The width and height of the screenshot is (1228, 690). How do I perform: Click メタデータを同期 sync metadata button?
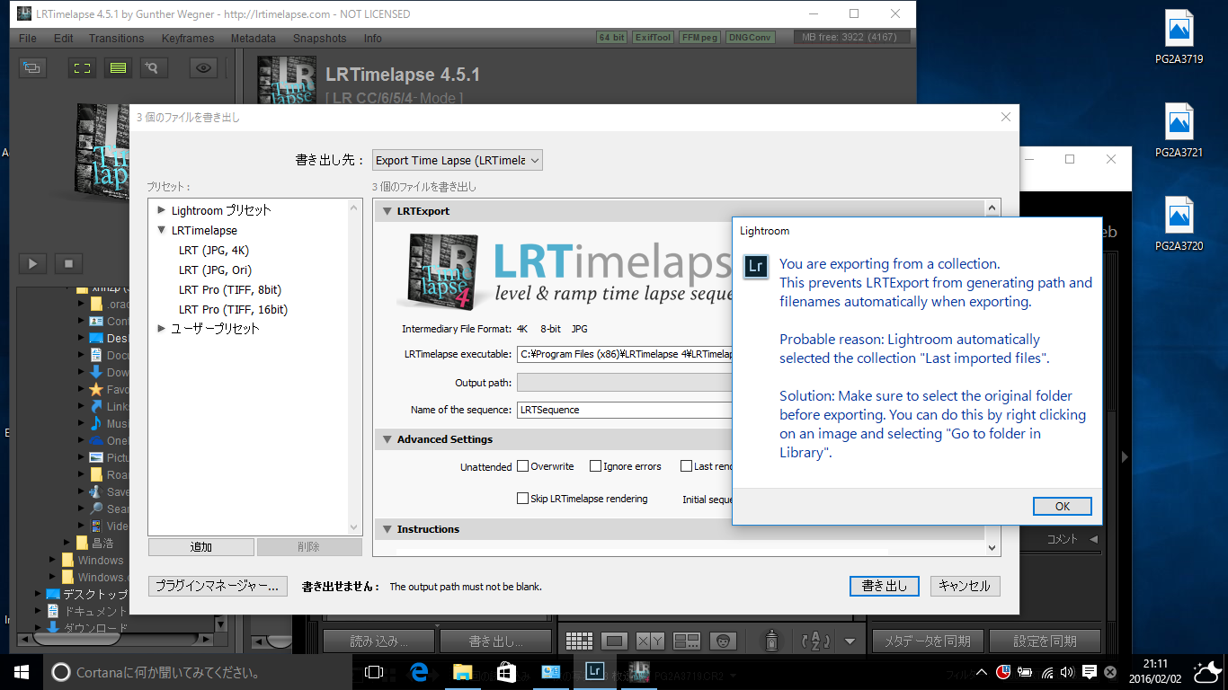click(x=927, y=641)
